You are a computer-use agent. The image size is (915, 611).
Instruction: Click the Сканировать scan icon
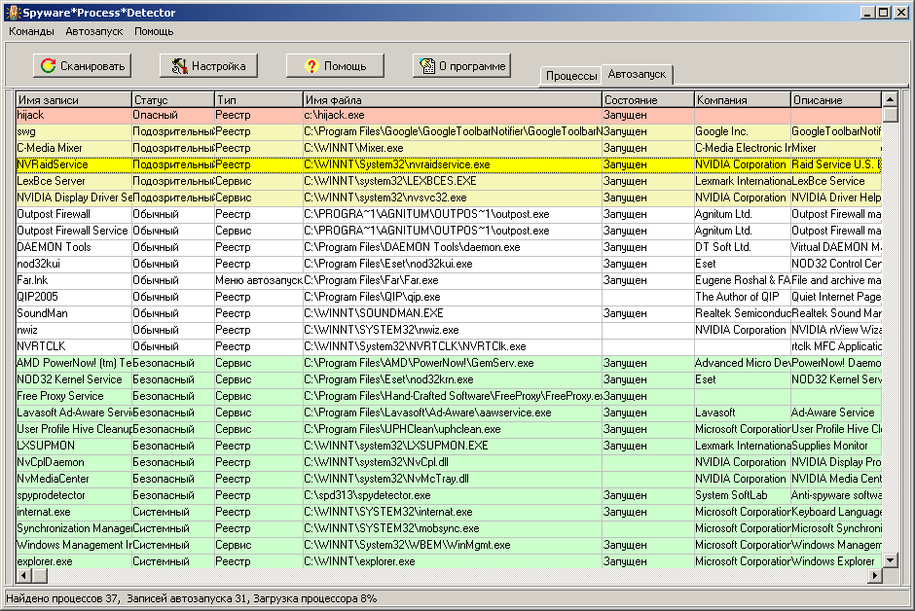[47, 66]
